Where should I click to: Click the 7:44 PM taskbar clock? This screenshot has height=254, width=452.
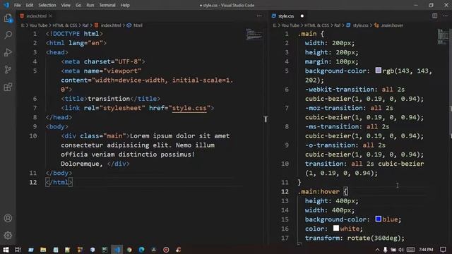tap(426, 249)
